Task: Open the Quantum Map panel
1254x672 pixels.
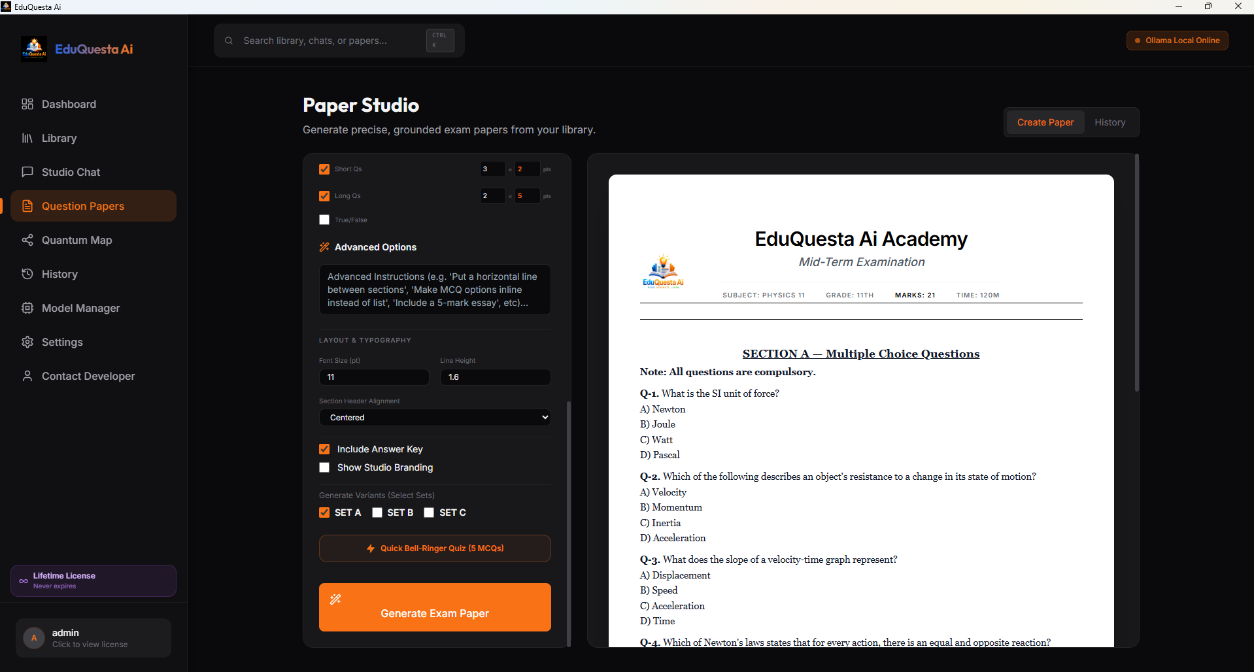Action: pyautogui.click(x=76, y=240)
